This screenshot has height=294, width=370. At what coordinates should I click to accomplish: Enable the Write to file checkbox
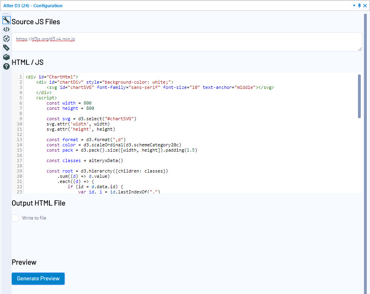[x=15, y=218]
